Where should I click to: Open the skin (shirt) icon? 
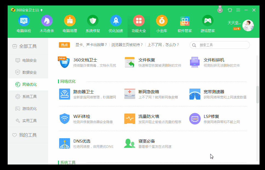pos(230,10)
